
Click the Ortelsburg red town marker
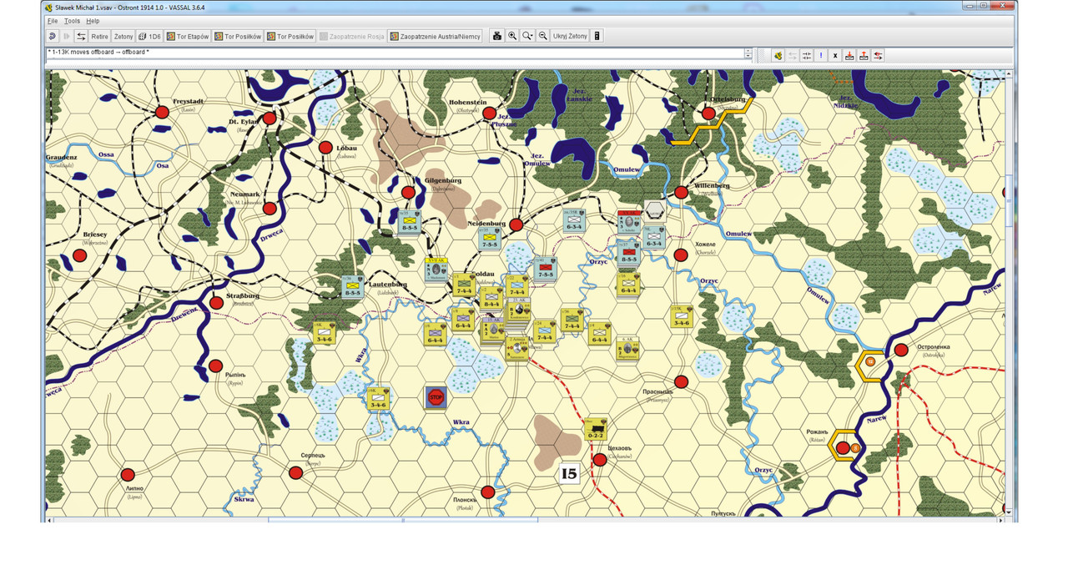pos(708,113)
